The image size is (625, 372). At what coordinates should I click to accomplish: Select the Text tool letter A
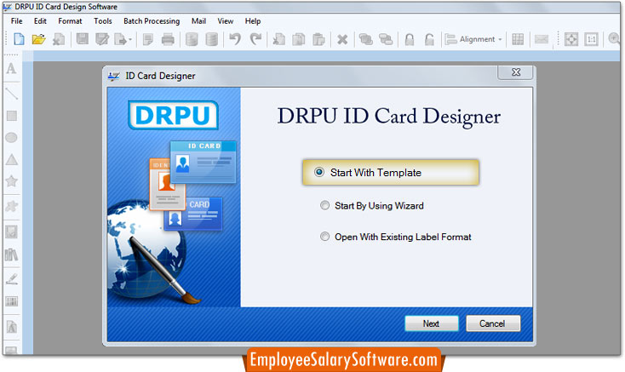coord(12,68)
